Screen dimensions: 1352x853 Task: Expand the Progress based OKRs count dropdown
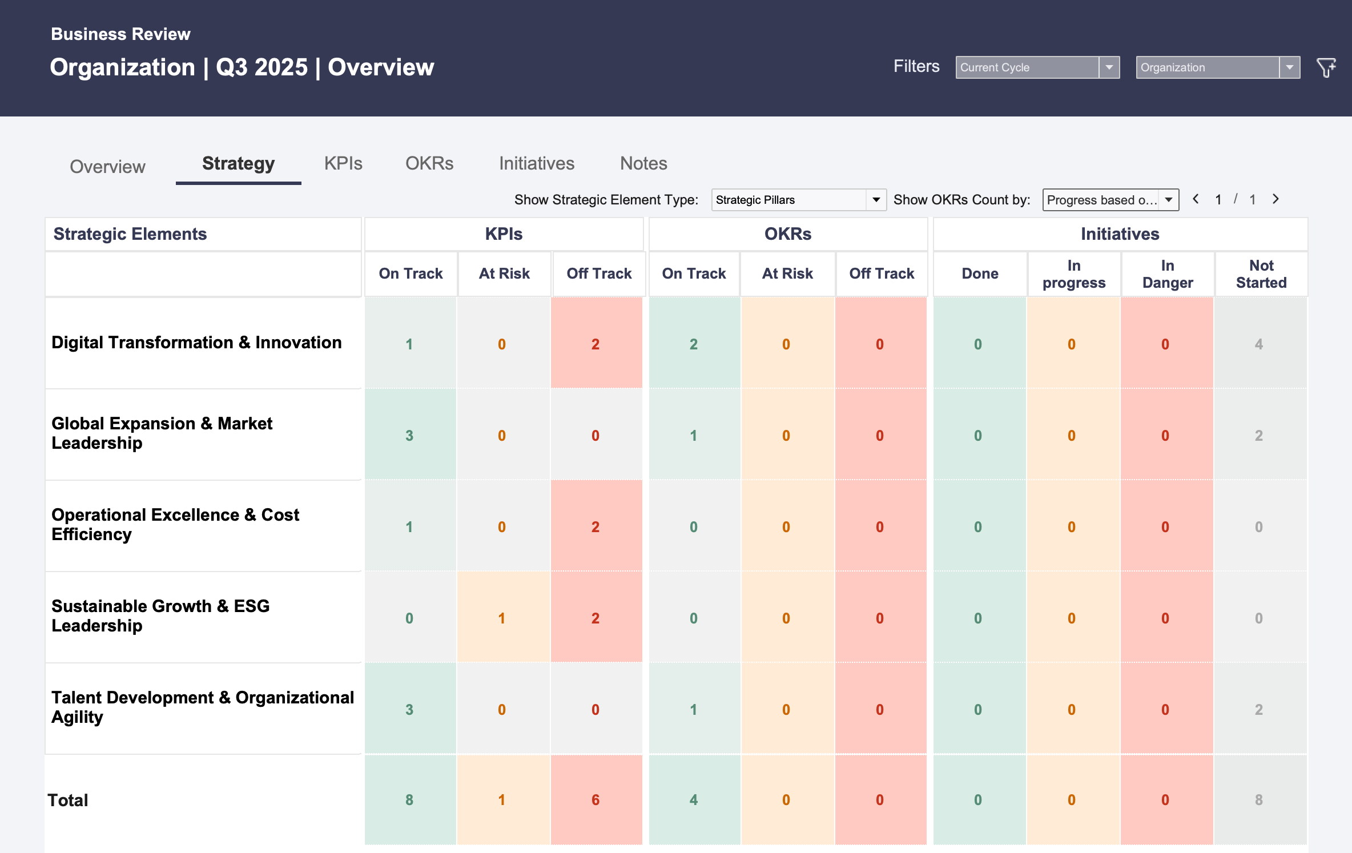[1110, 200]
